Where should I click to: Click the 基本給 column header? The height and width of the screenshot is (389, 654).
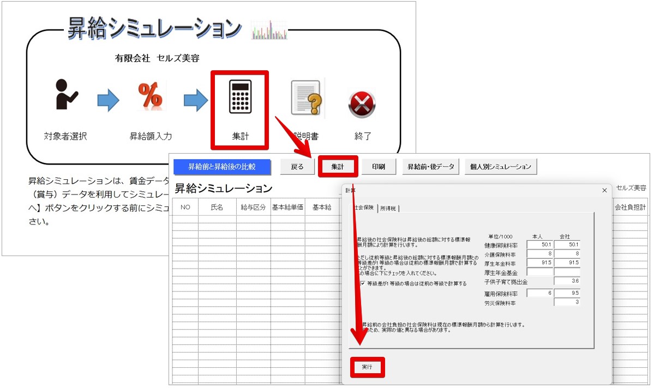[x=322, y=207]
